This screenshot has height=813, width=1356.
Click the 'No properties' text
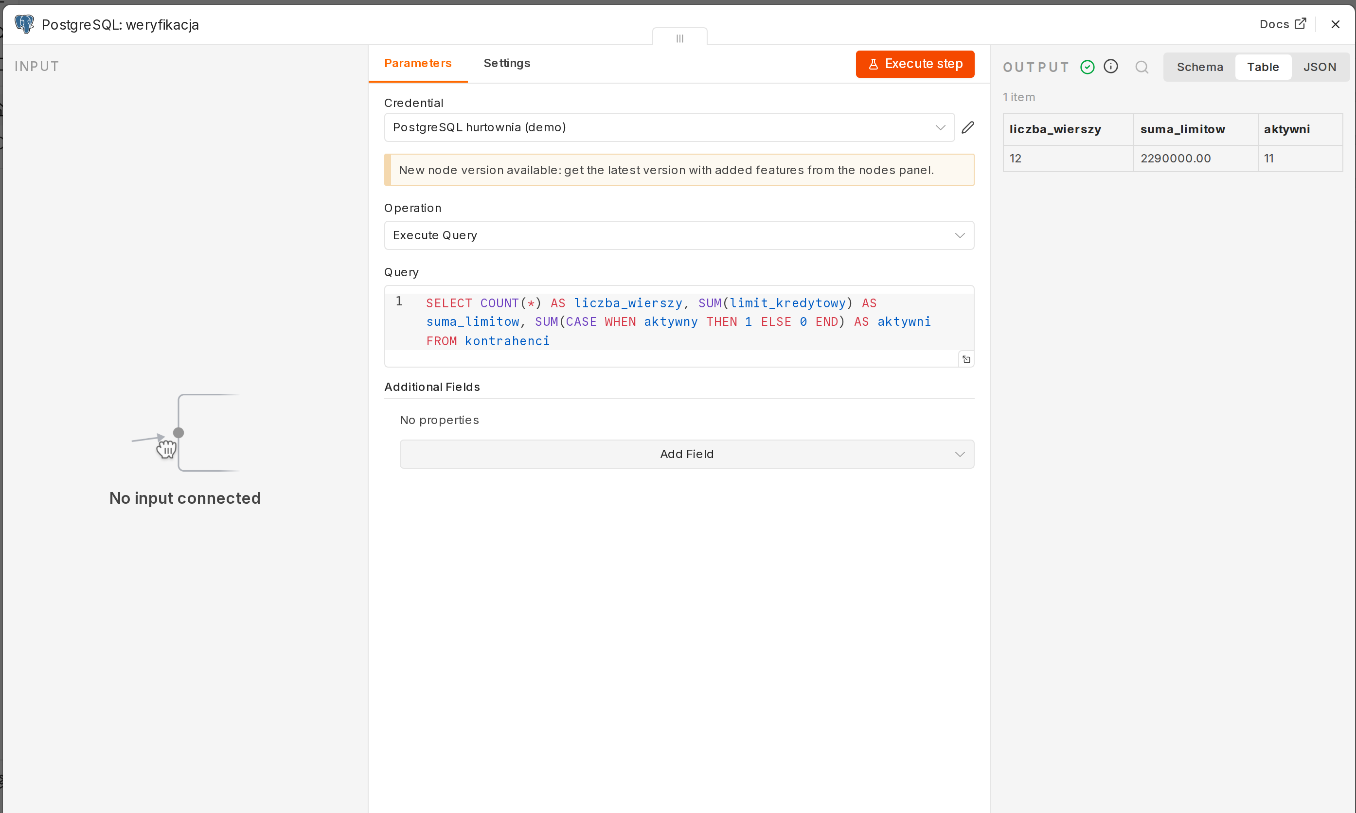439,420
